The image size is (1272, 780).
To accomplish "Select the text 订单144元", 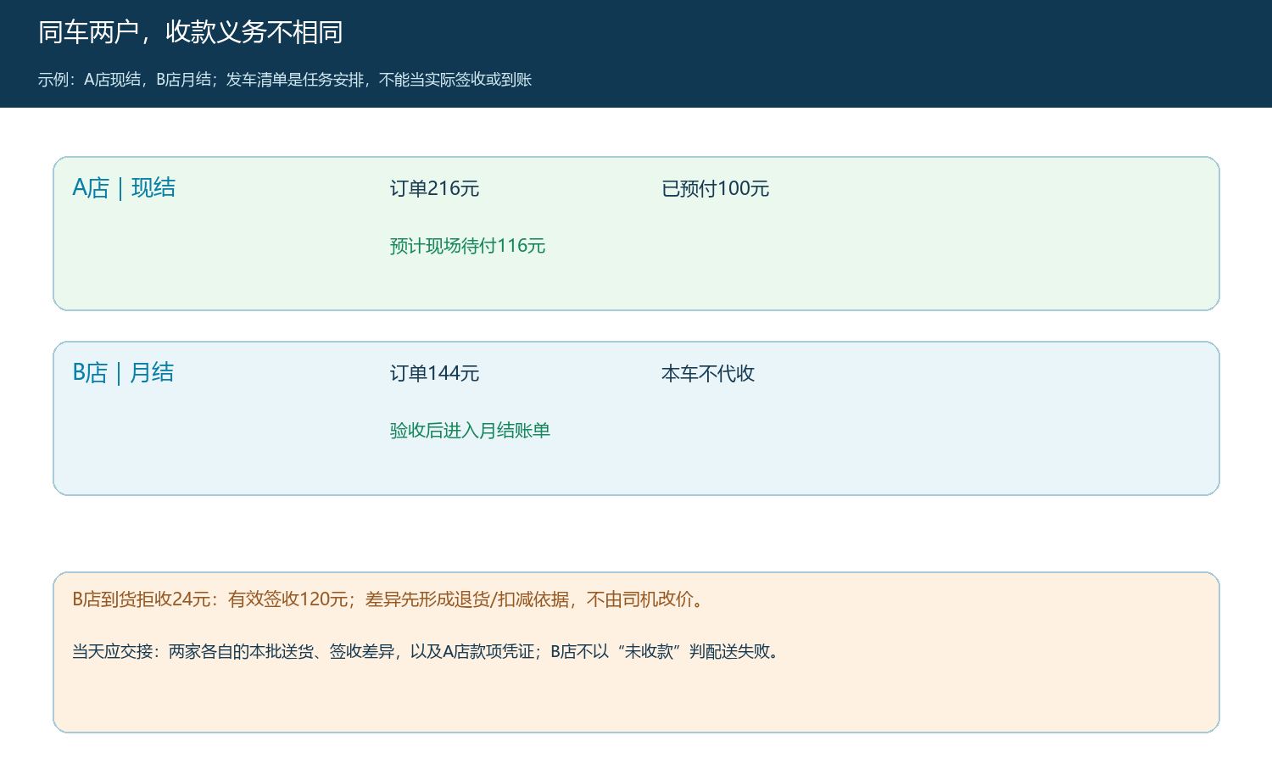I will [435, 373].
